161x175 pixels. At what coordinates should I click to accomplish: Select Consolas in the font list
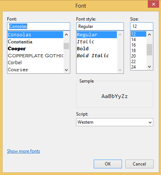coord(35,35)
